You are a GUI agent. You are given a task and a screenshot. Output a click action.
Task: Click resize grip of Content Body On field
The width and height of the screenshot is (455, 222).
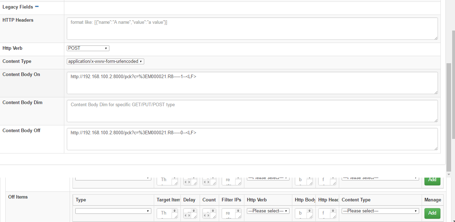(435, 92)
